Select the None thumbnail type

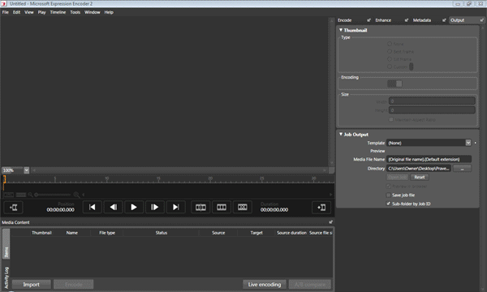[x=389, y=44]
